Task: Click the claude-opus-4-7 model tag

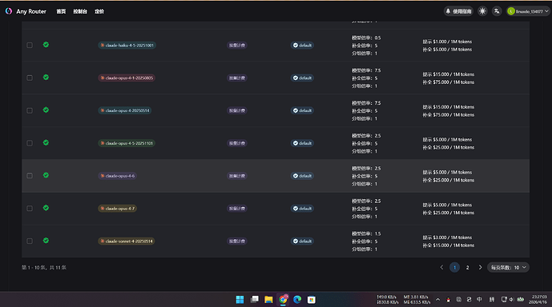Action: click(117, 209)
